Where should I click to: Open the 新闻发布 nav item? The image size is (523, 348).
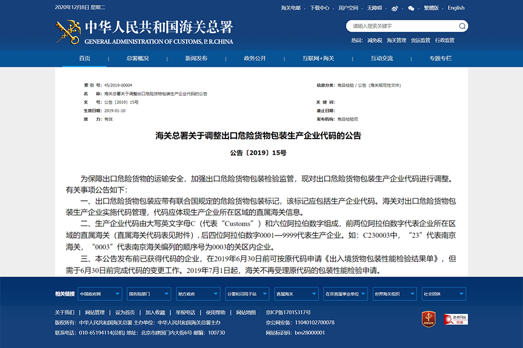(x=196, y=58)
